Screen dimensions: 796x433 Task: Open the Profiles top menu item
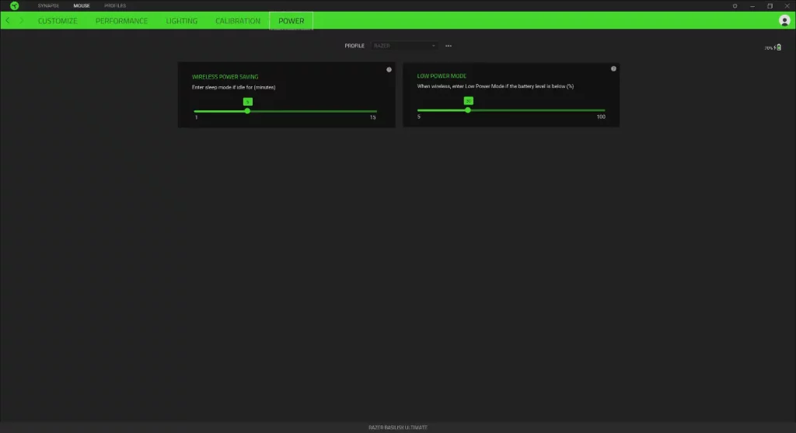[115, 5]
